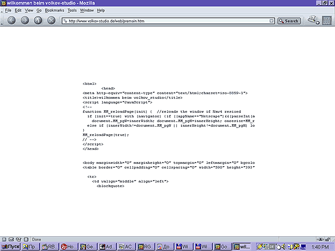Collapse the navigation toolbar using its grippy handle

2,20
